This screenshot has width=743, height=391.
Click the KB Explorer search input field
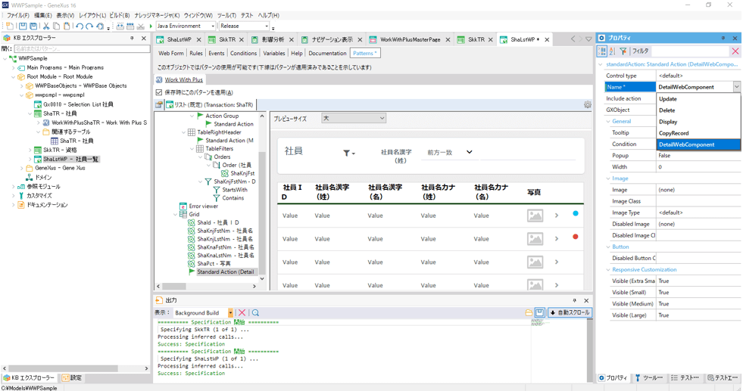point(82,48)
